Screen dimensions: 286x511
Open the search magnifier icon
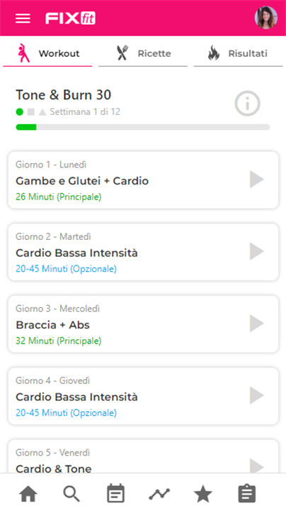pos(71,494)
